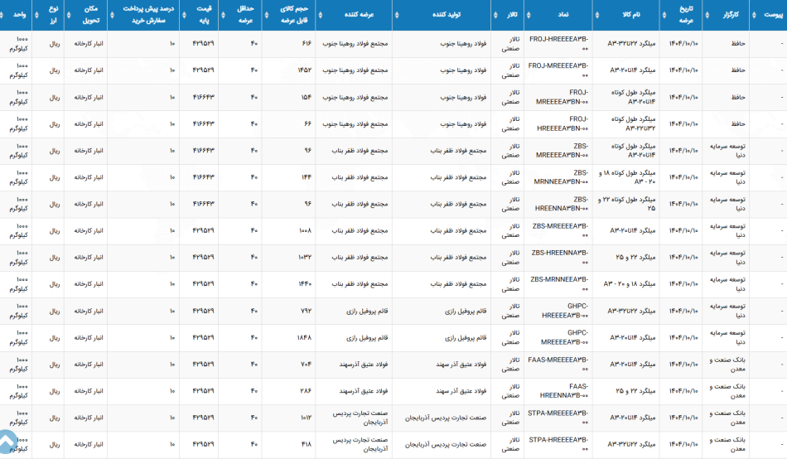Sort by the قیمت پایه column arrows
This screenshot has width=787, height=459.
tap(184, 15)
